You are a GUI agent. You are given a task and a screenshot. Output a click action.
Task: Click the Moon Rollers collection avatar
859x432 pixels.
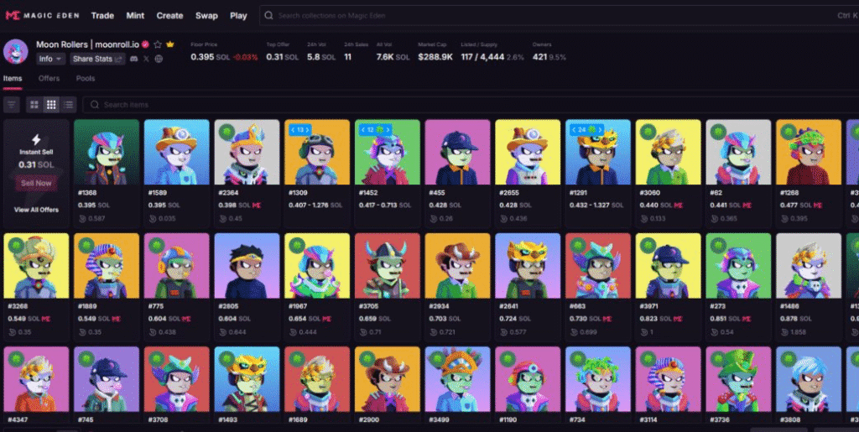(16, 51)
